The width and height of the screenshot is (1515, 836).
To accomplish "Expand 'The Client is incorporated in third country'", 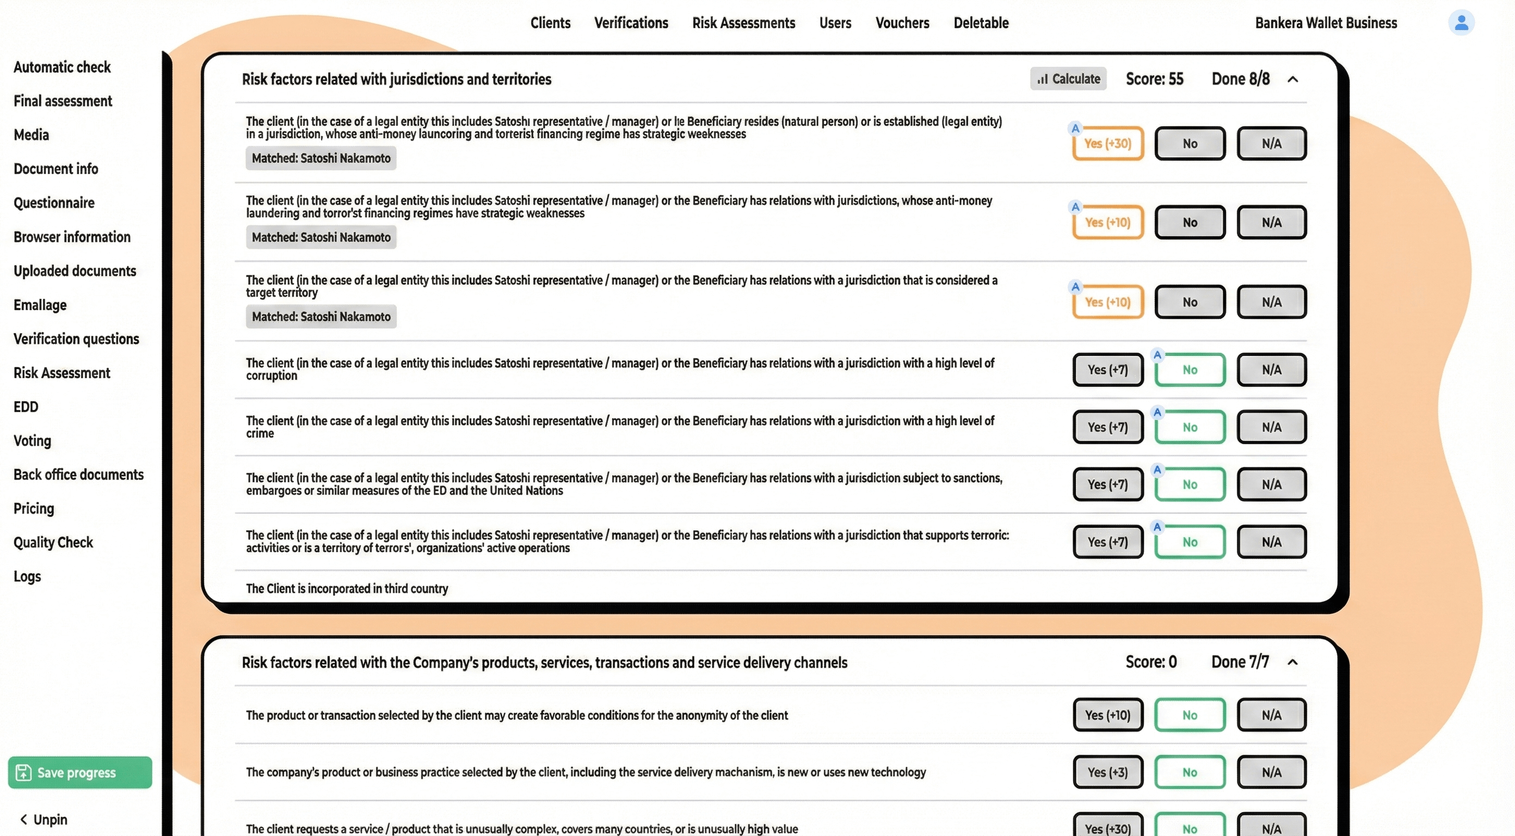I will click(347, 588).
